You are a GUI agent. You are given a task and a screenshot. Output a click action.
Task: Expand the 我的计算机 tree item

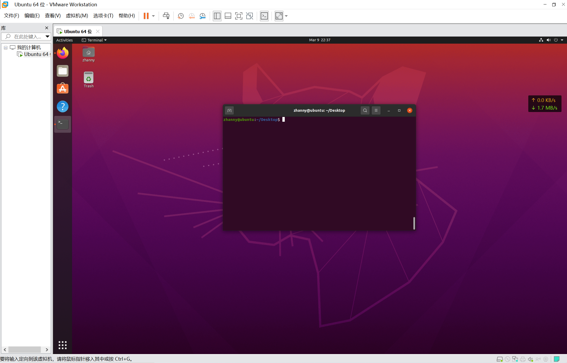(5, 47)
